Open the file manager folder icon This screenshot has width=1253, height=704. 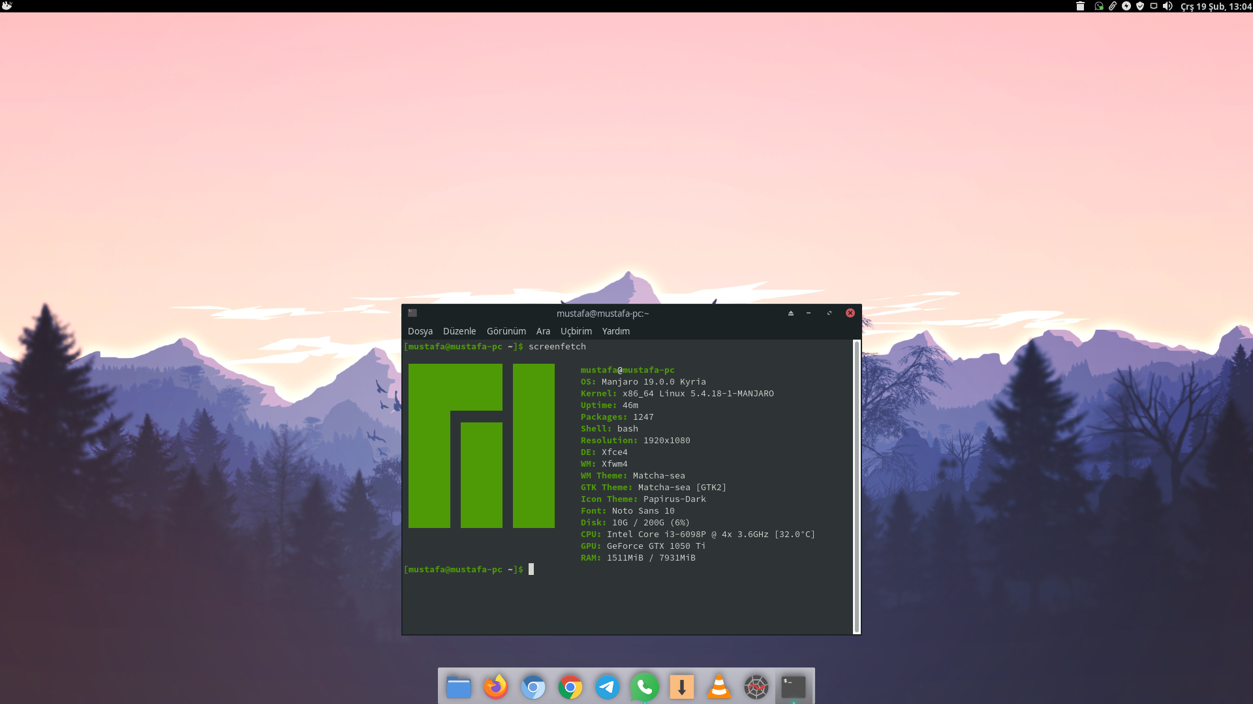click(458, 687)
